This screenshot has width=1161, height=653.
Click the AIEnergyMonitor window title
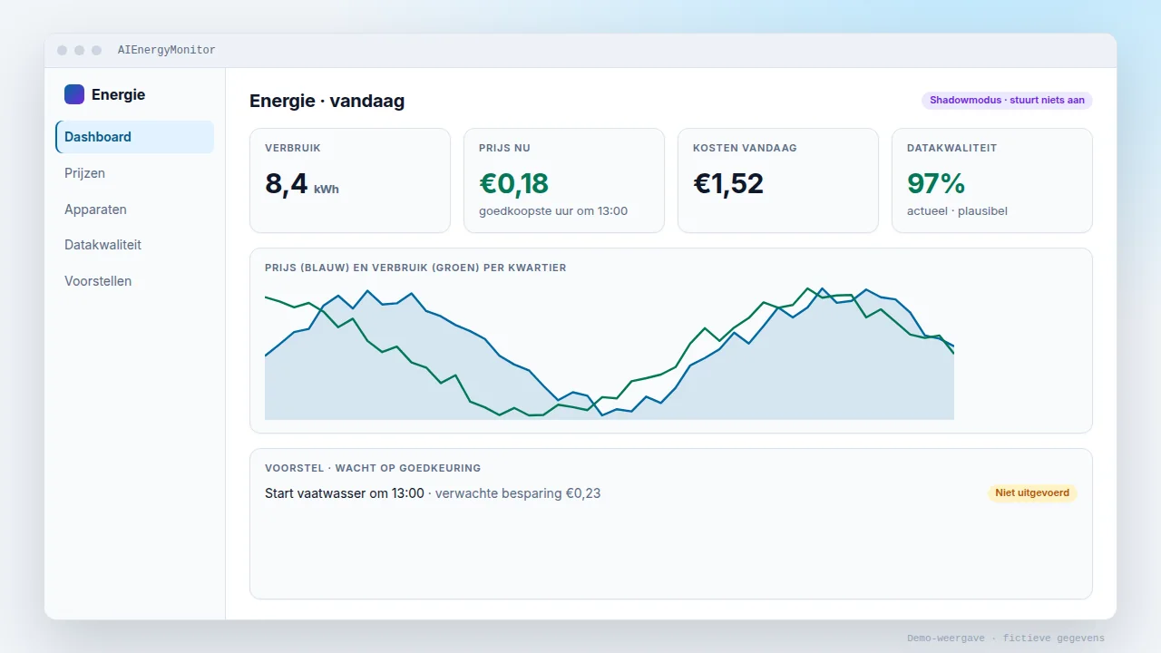point(167,50)
